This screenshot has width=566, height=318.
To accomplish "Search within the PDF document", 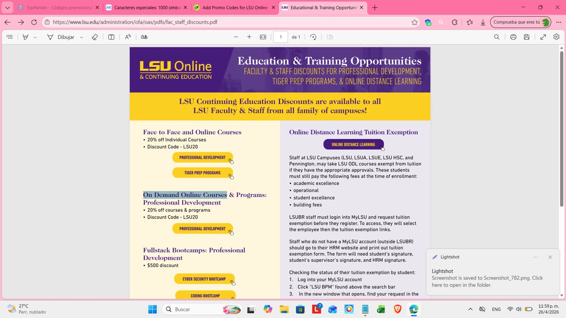I will 497,37.
